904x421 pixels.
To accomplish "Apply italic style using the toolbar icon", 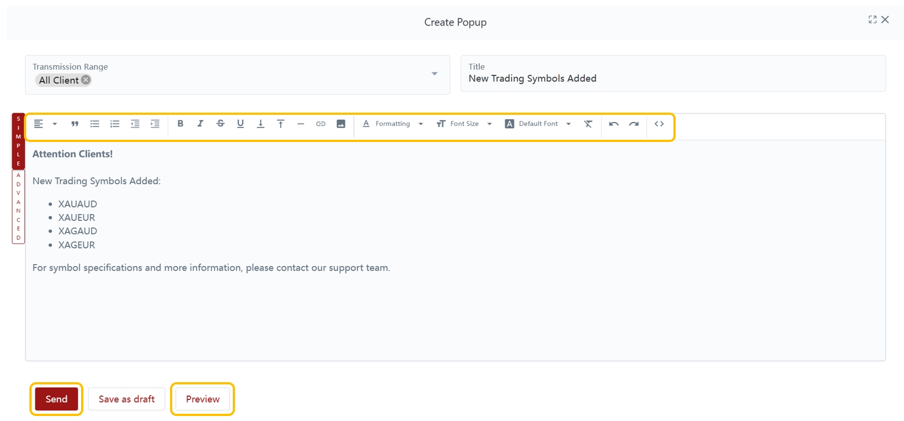I will click(200, 124).
